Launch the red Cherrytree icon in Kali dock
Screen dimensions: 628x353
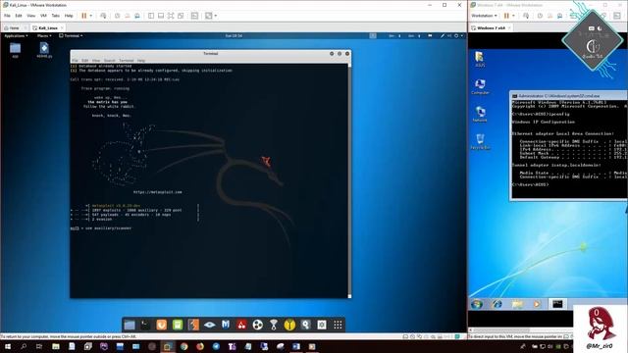point(241,325)
